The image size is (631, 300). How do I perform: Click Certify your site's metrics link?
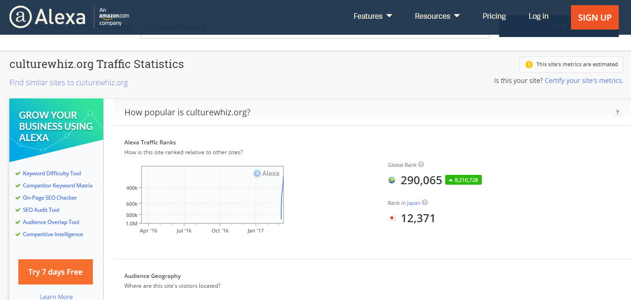click(584, 81)
